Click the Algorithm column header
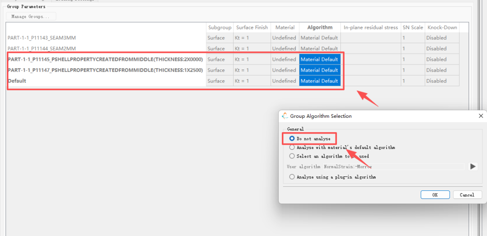This screenshot has width=487, height=236. 320,28
